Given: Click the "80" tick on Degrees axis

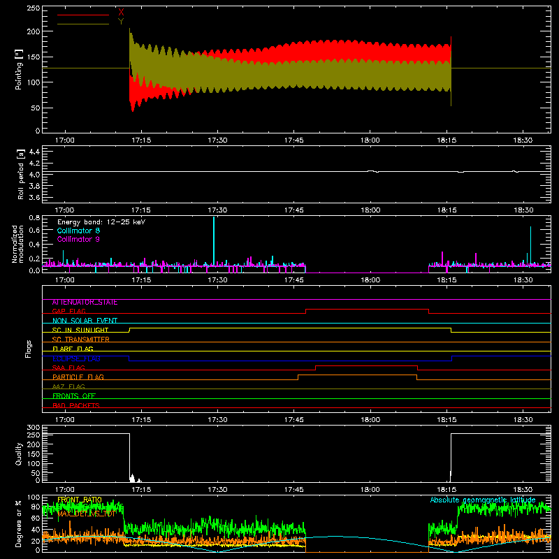Looking at the screenshot, I should point(36,507).
